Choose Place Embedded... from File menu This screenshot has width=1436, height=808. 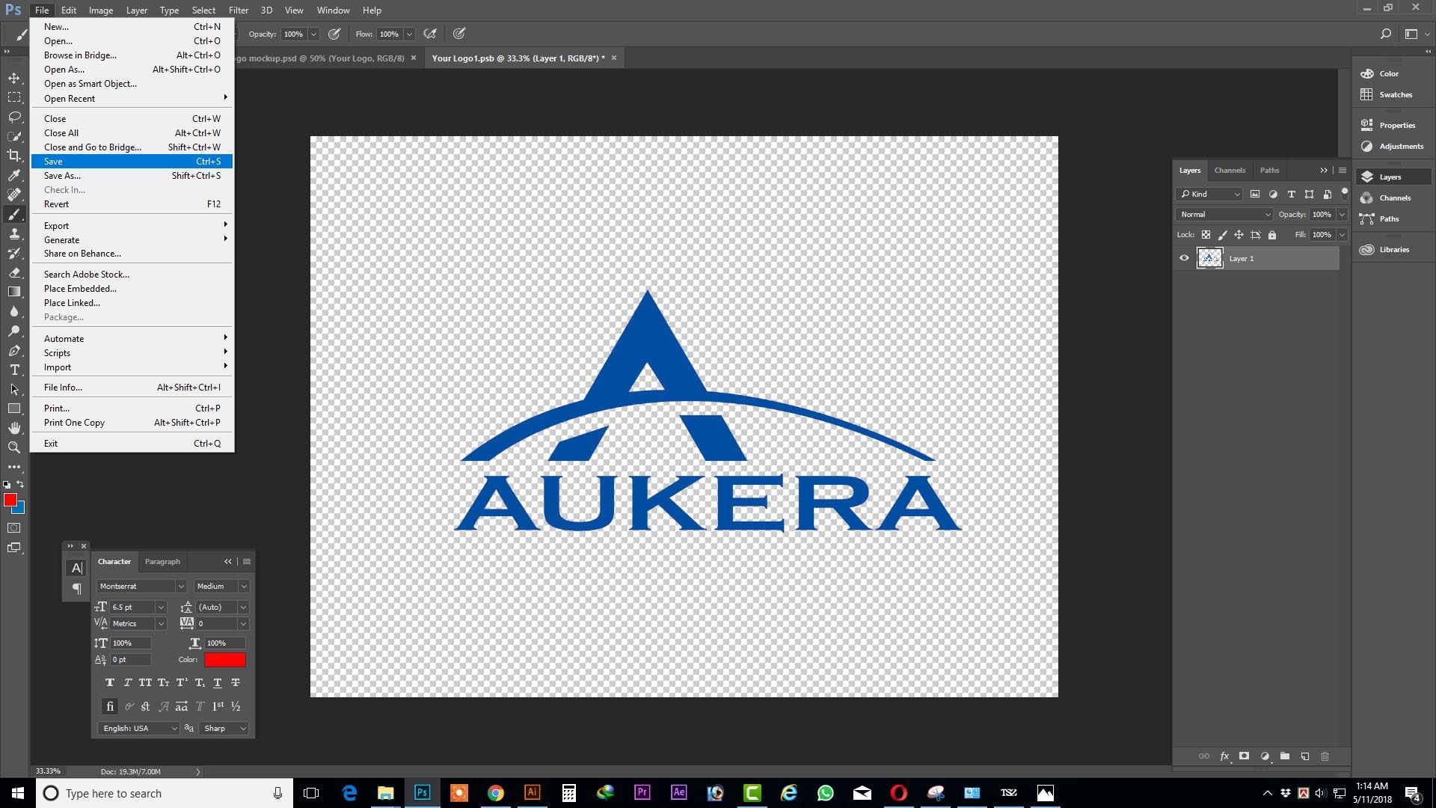click(x=132, y=289)
